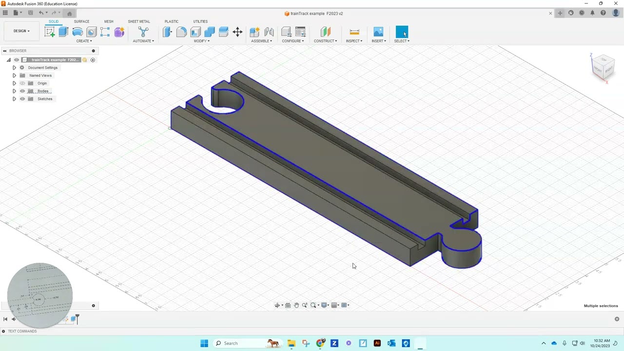Select the Joint tool
Screen dimensions: 624x351
click(x=269, y=32)
